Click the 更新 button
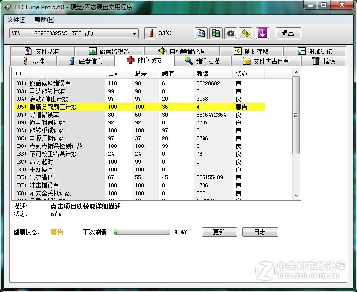357x292 pixels. (219, 232)
